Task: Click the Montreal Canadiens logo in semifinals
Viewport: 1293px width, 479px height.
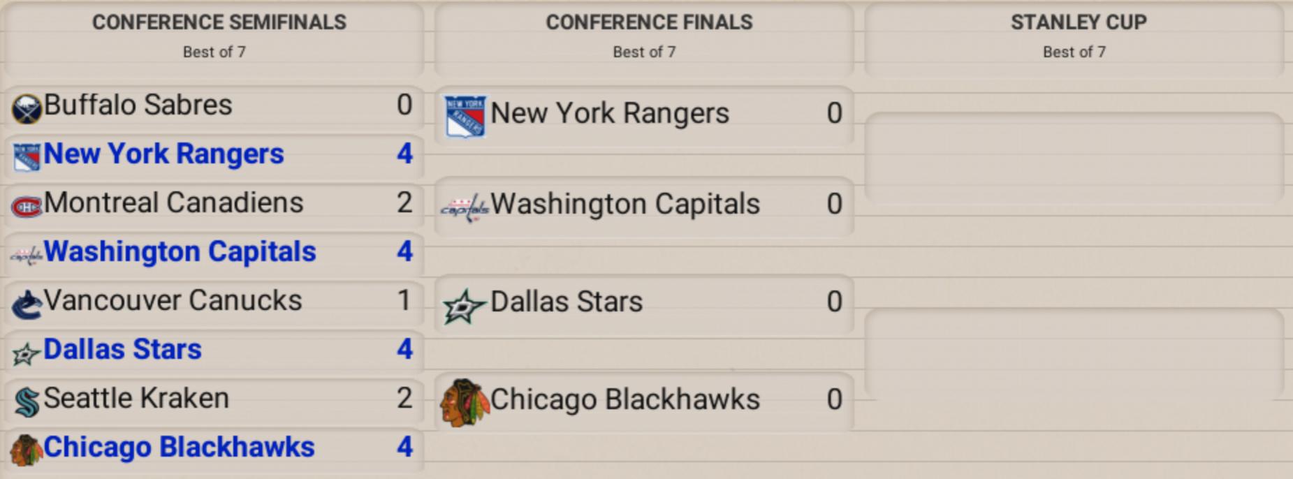Action: (27, 207)
